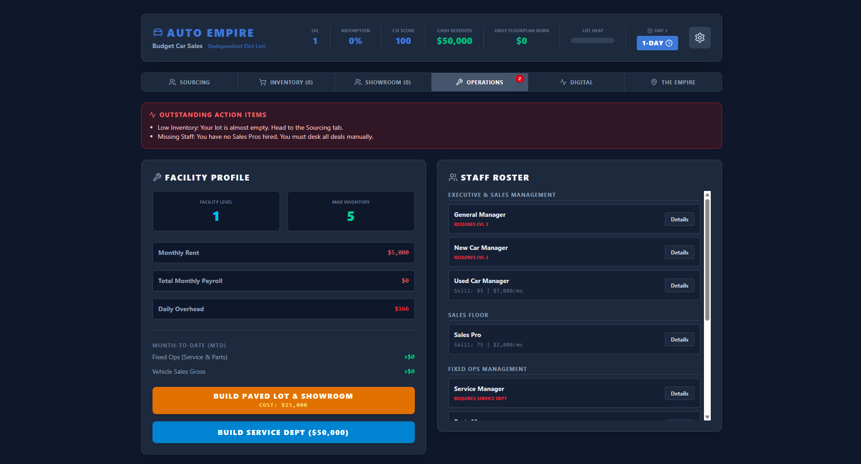Image resolution: width=861 pixels, height=464 pixels.
Task: Go to the Digital tab
Action: (576, 82)
